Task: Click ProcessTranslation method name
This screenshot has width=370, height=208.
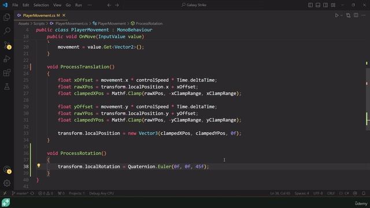Action: [x=85, y=67]
